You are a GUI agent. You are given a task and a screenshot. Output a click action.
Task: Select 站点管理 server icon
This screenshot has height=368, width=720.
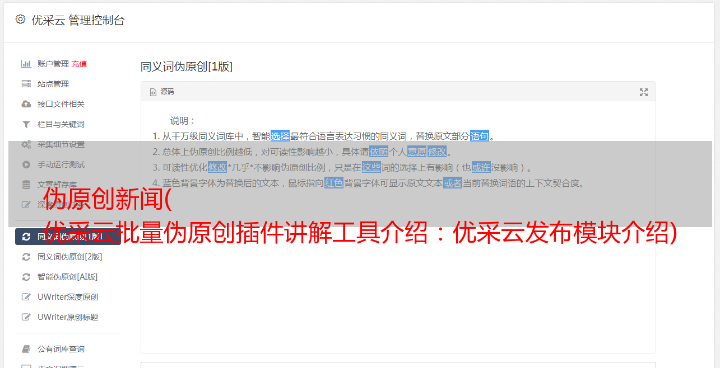pos(26,84)
